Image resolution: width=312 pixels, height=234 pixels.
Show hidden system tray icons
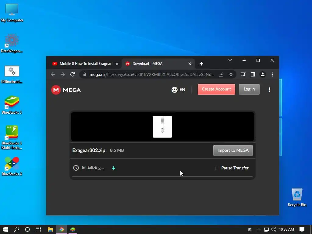point(259,229)
